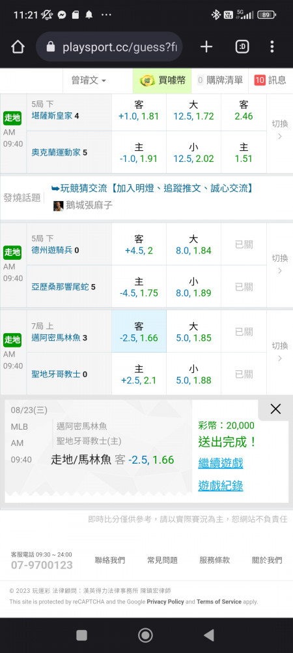Viewport: 293px width, 653px height.
Task: Select the 大 12.5, 1.72 over bet
Action: [193, 110]
